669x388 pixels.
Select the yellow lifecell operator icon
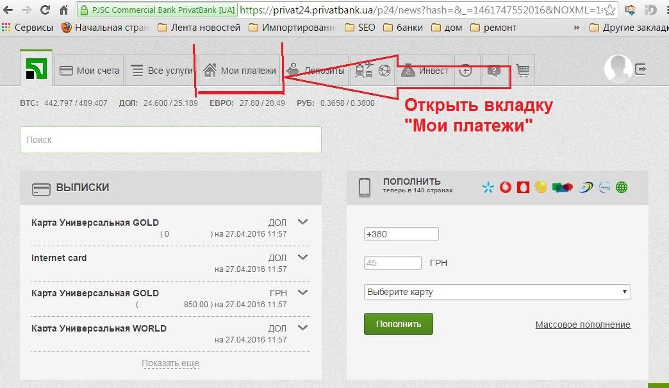[541, 187]
